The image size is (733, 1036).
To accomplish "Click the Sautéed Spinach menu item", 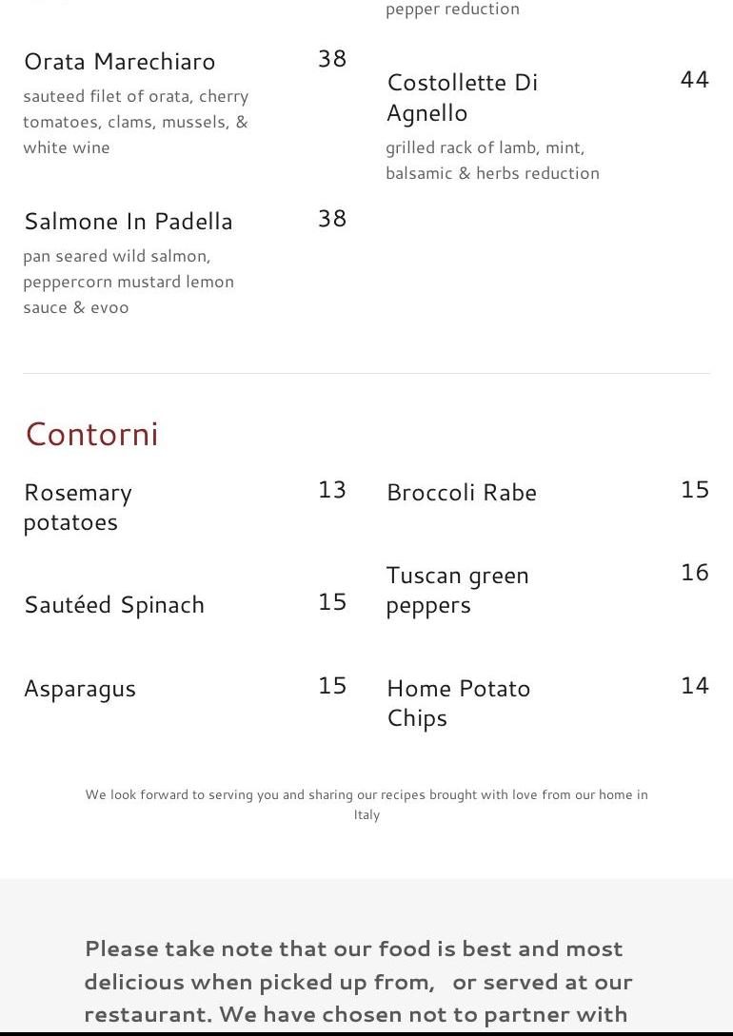I will [x=114, y=605].
